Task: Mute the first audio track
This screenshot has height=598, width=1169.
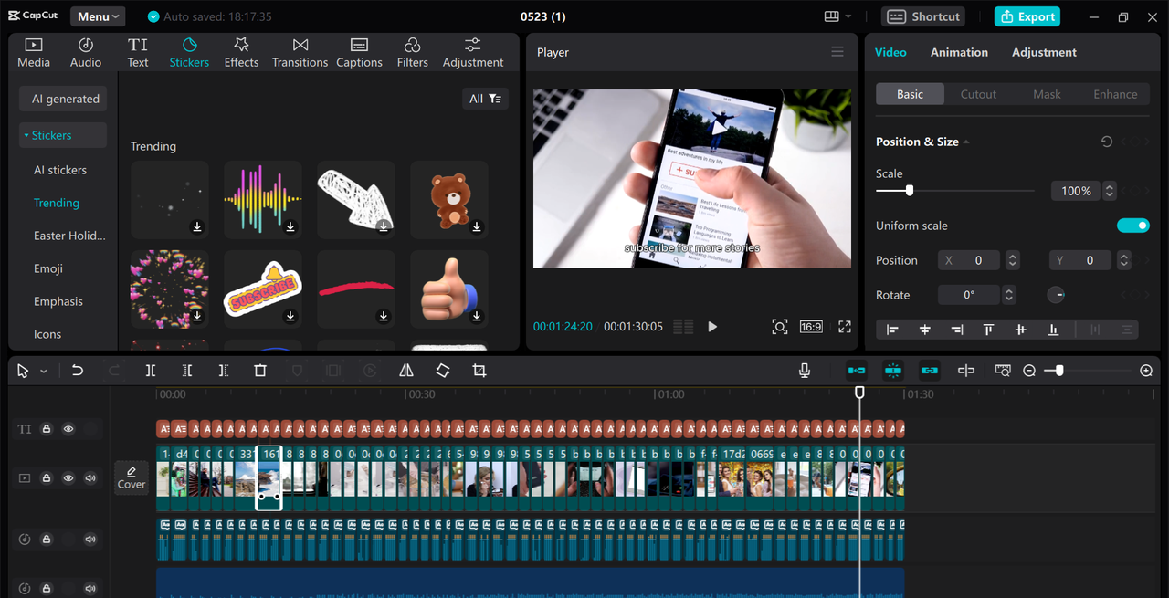Action: [90, 540]
